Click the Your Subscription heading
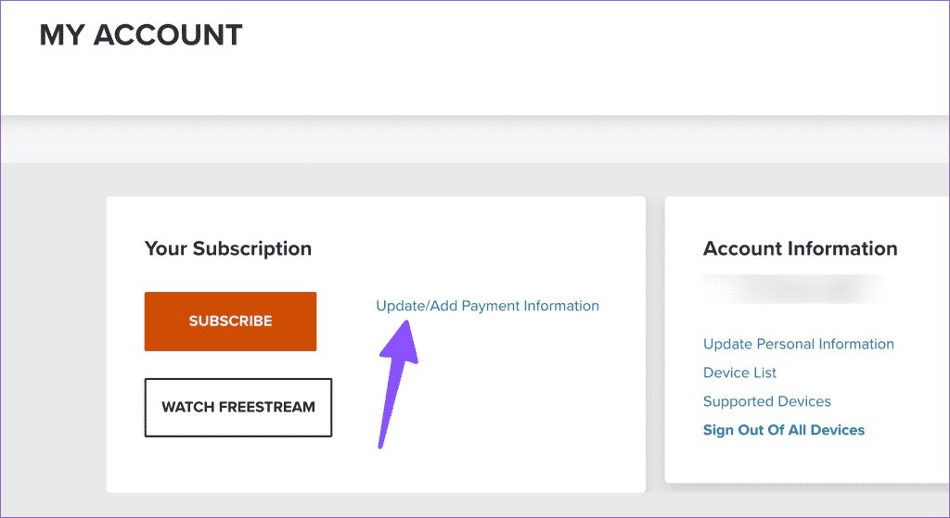 pyautogui.click(x=228, y=248)
